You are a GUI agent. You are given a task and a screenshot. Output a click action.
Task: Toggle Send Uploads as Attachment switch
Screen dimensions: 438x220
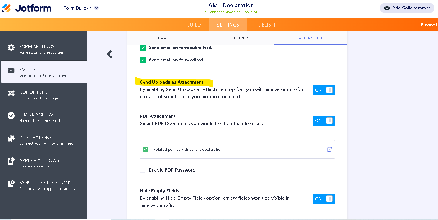pyautogui.click(x=323, y=90)
